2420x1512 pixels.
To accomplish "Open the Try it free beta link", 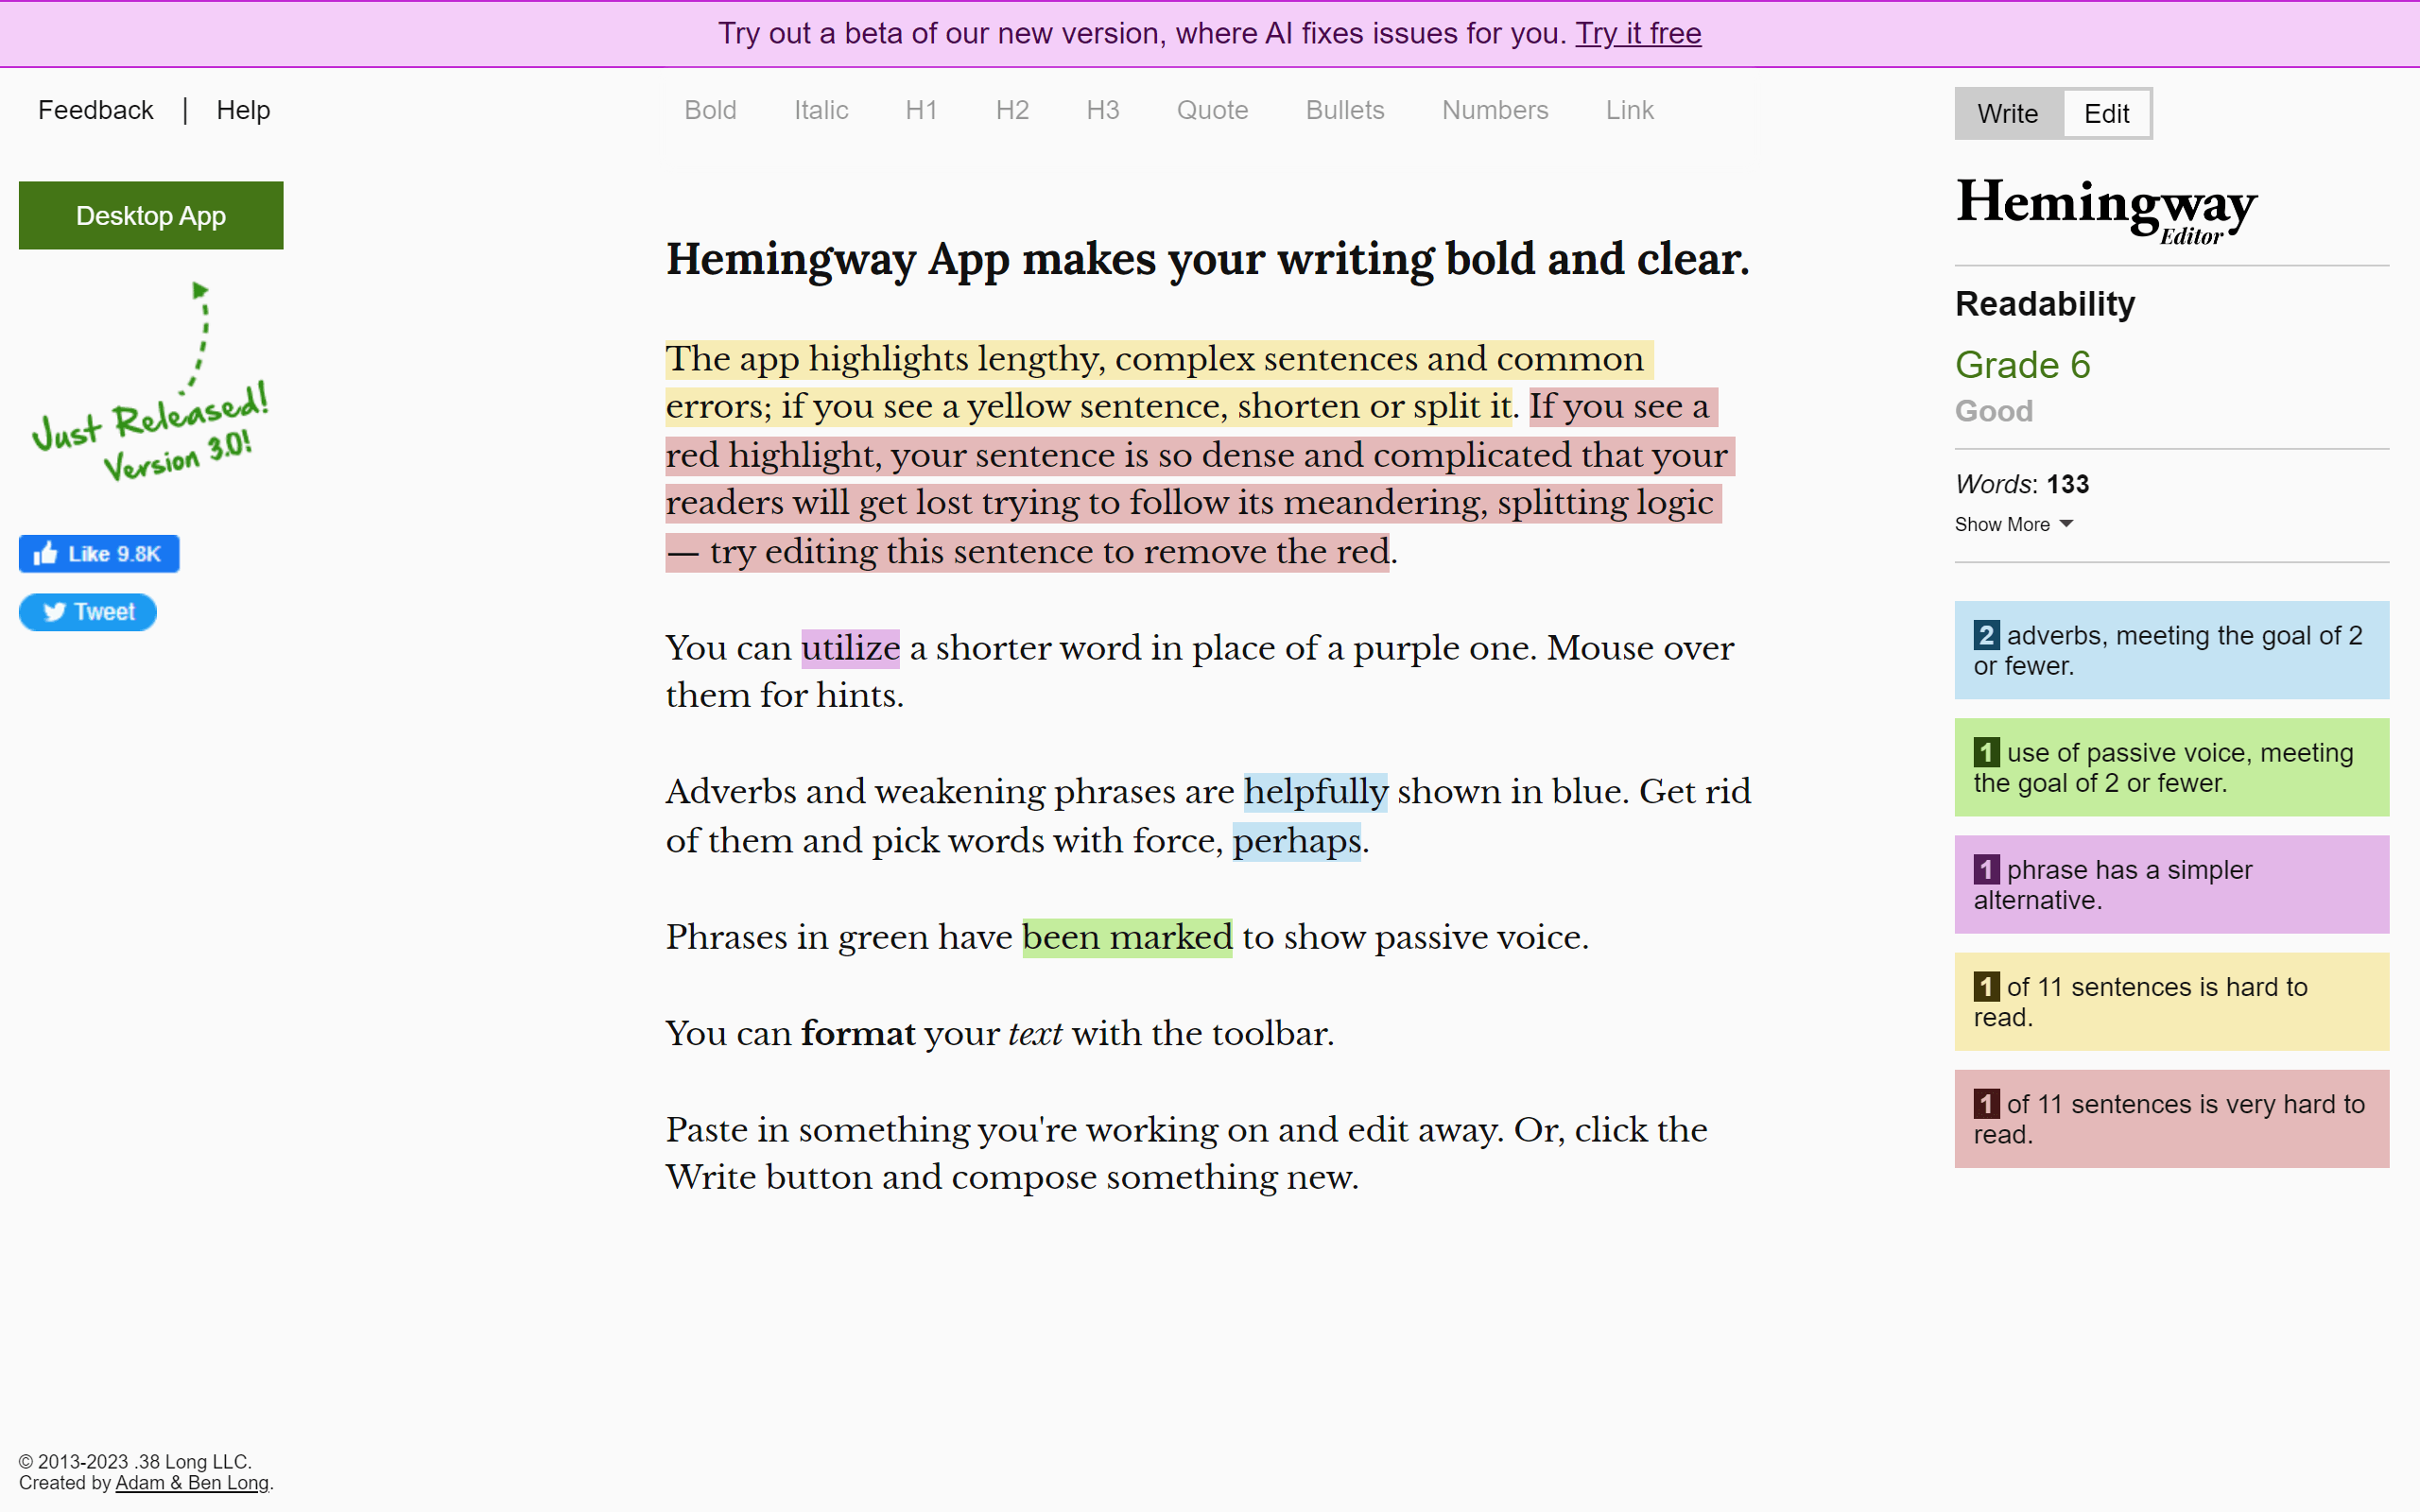I will [1638, 34].
